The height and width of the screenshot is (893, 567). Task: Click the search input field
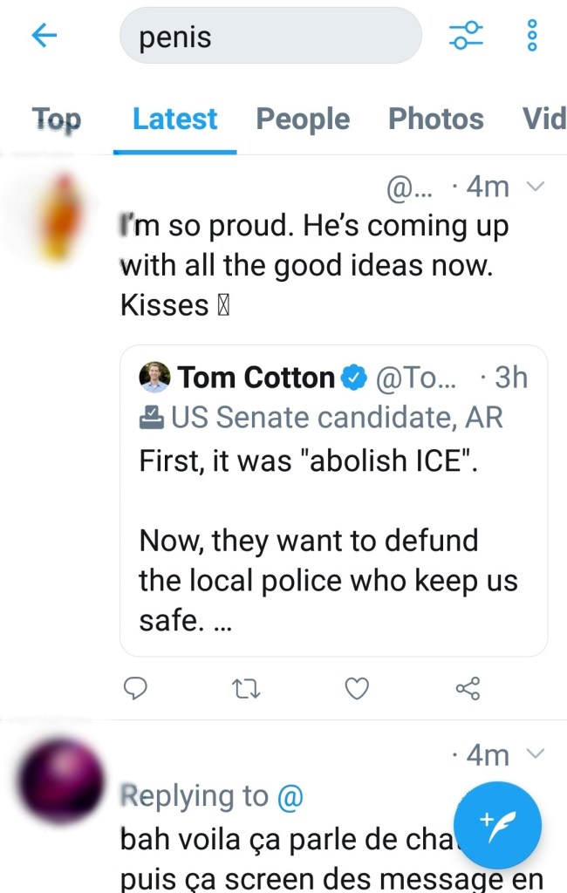pyautogui.click(x=270, y=36)
